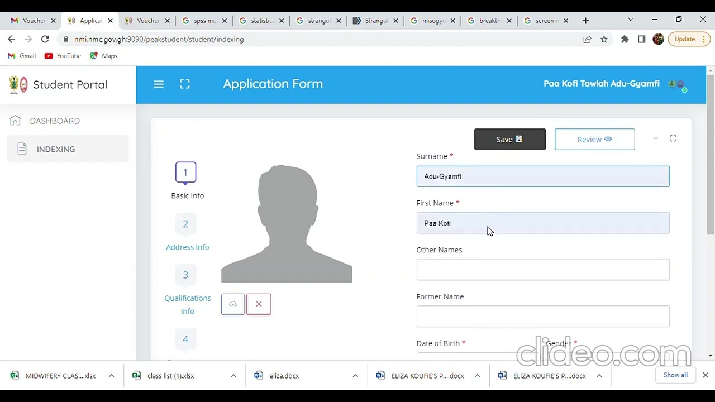The height and width of the screenshot is (402, 715).
Task: Click the Indexing document icon
Action: [22, 149]
